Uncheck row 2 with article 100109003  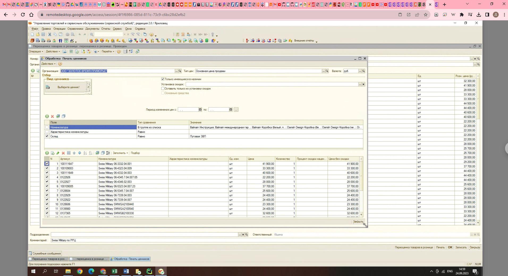[47, 168]
